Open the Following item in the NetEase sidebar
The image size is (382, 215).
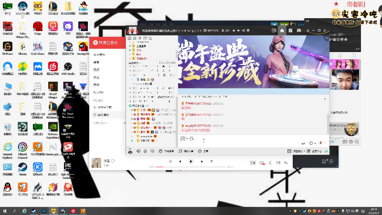[96, 77]
